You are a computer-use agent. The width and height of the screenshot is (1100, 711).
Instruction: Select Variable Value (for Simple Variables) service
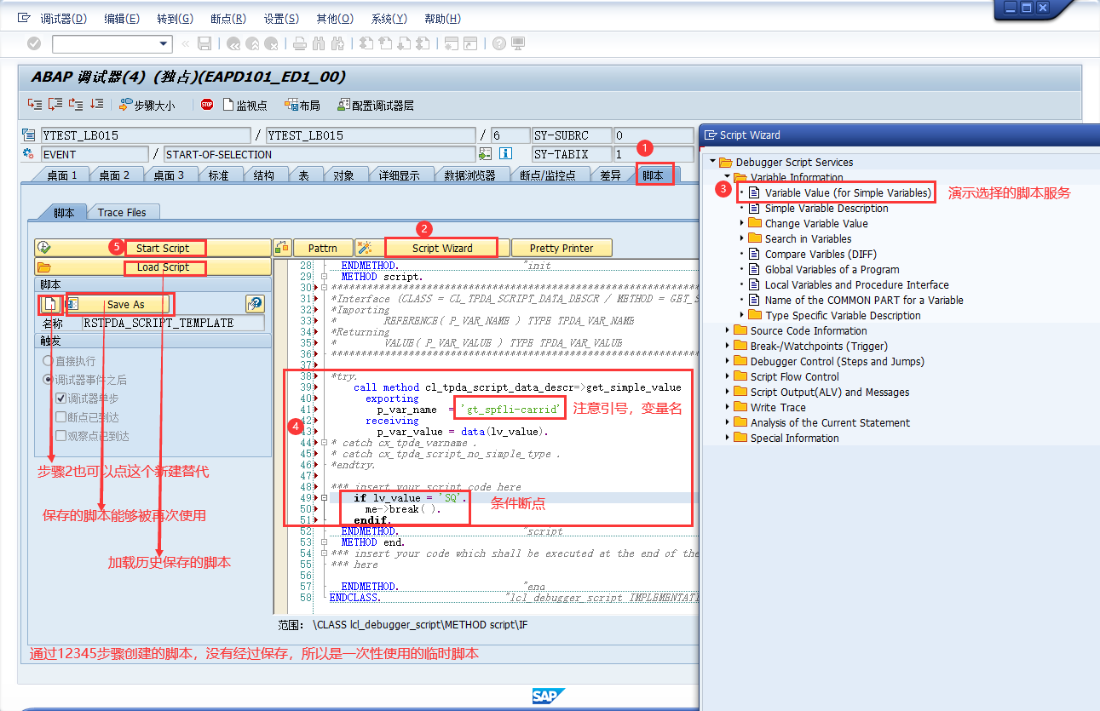847,192
